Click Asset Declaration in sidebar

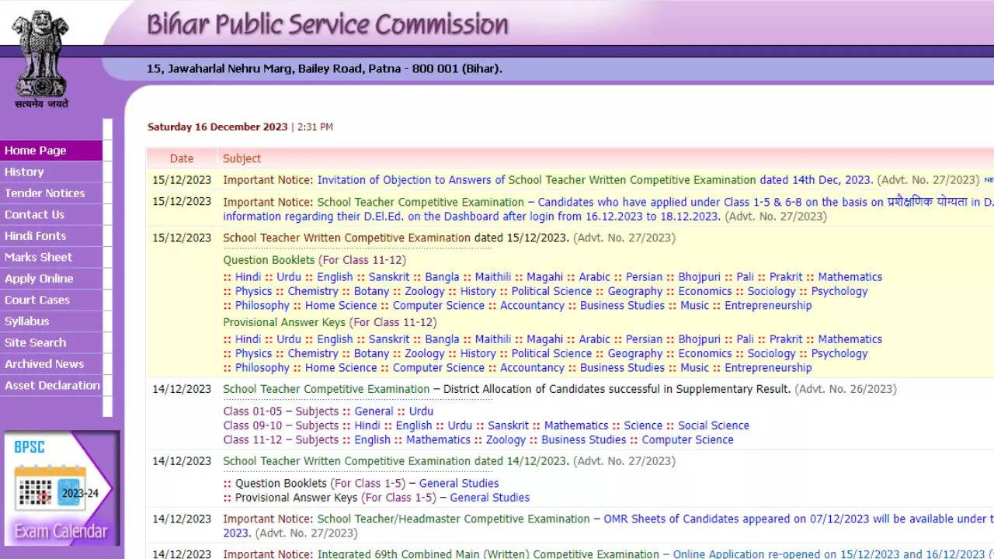(x=52, y=385)
